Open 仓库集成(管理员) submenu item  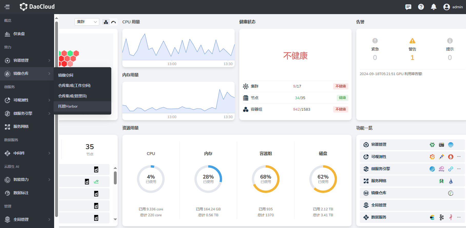73,96
